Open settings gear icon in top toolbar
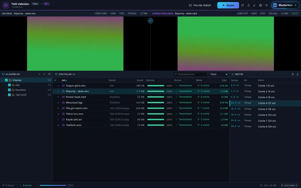 (260, 5)
